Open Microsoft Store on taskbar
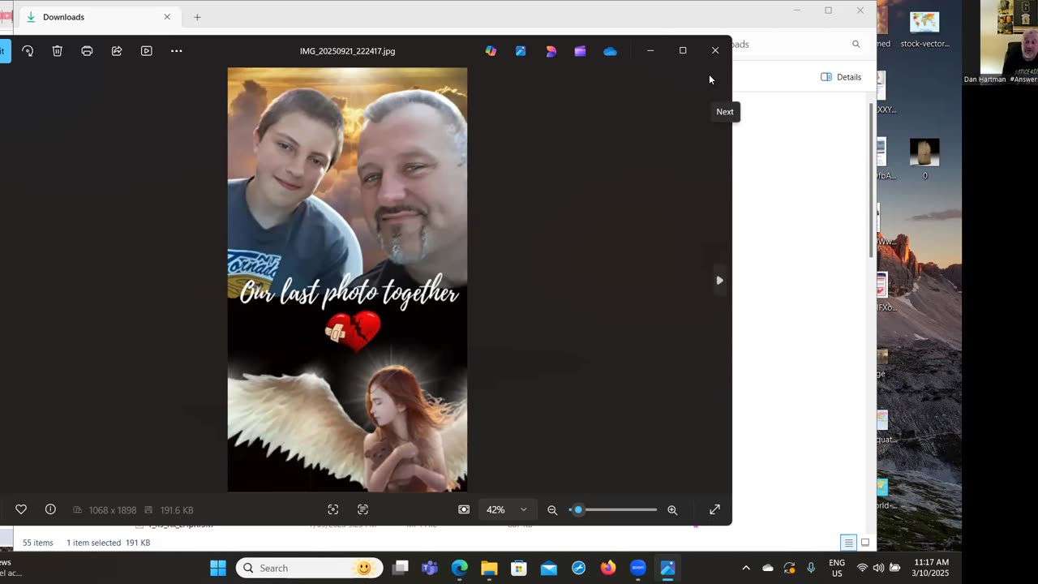This screenshot has width=1038, height=584. coord(519,568)
